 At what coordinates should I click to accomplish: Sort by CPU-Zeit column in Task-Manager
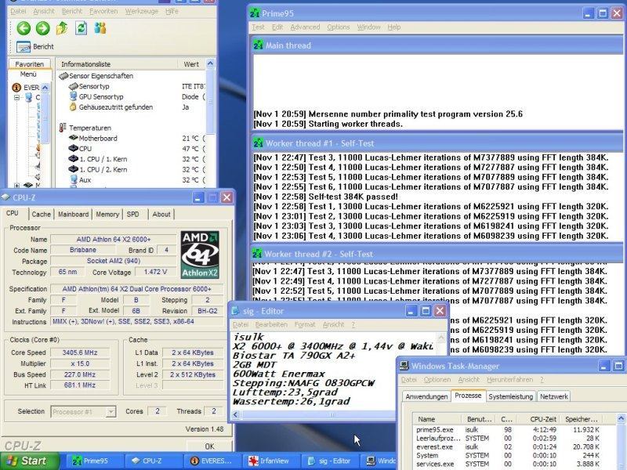click(539, 419)
